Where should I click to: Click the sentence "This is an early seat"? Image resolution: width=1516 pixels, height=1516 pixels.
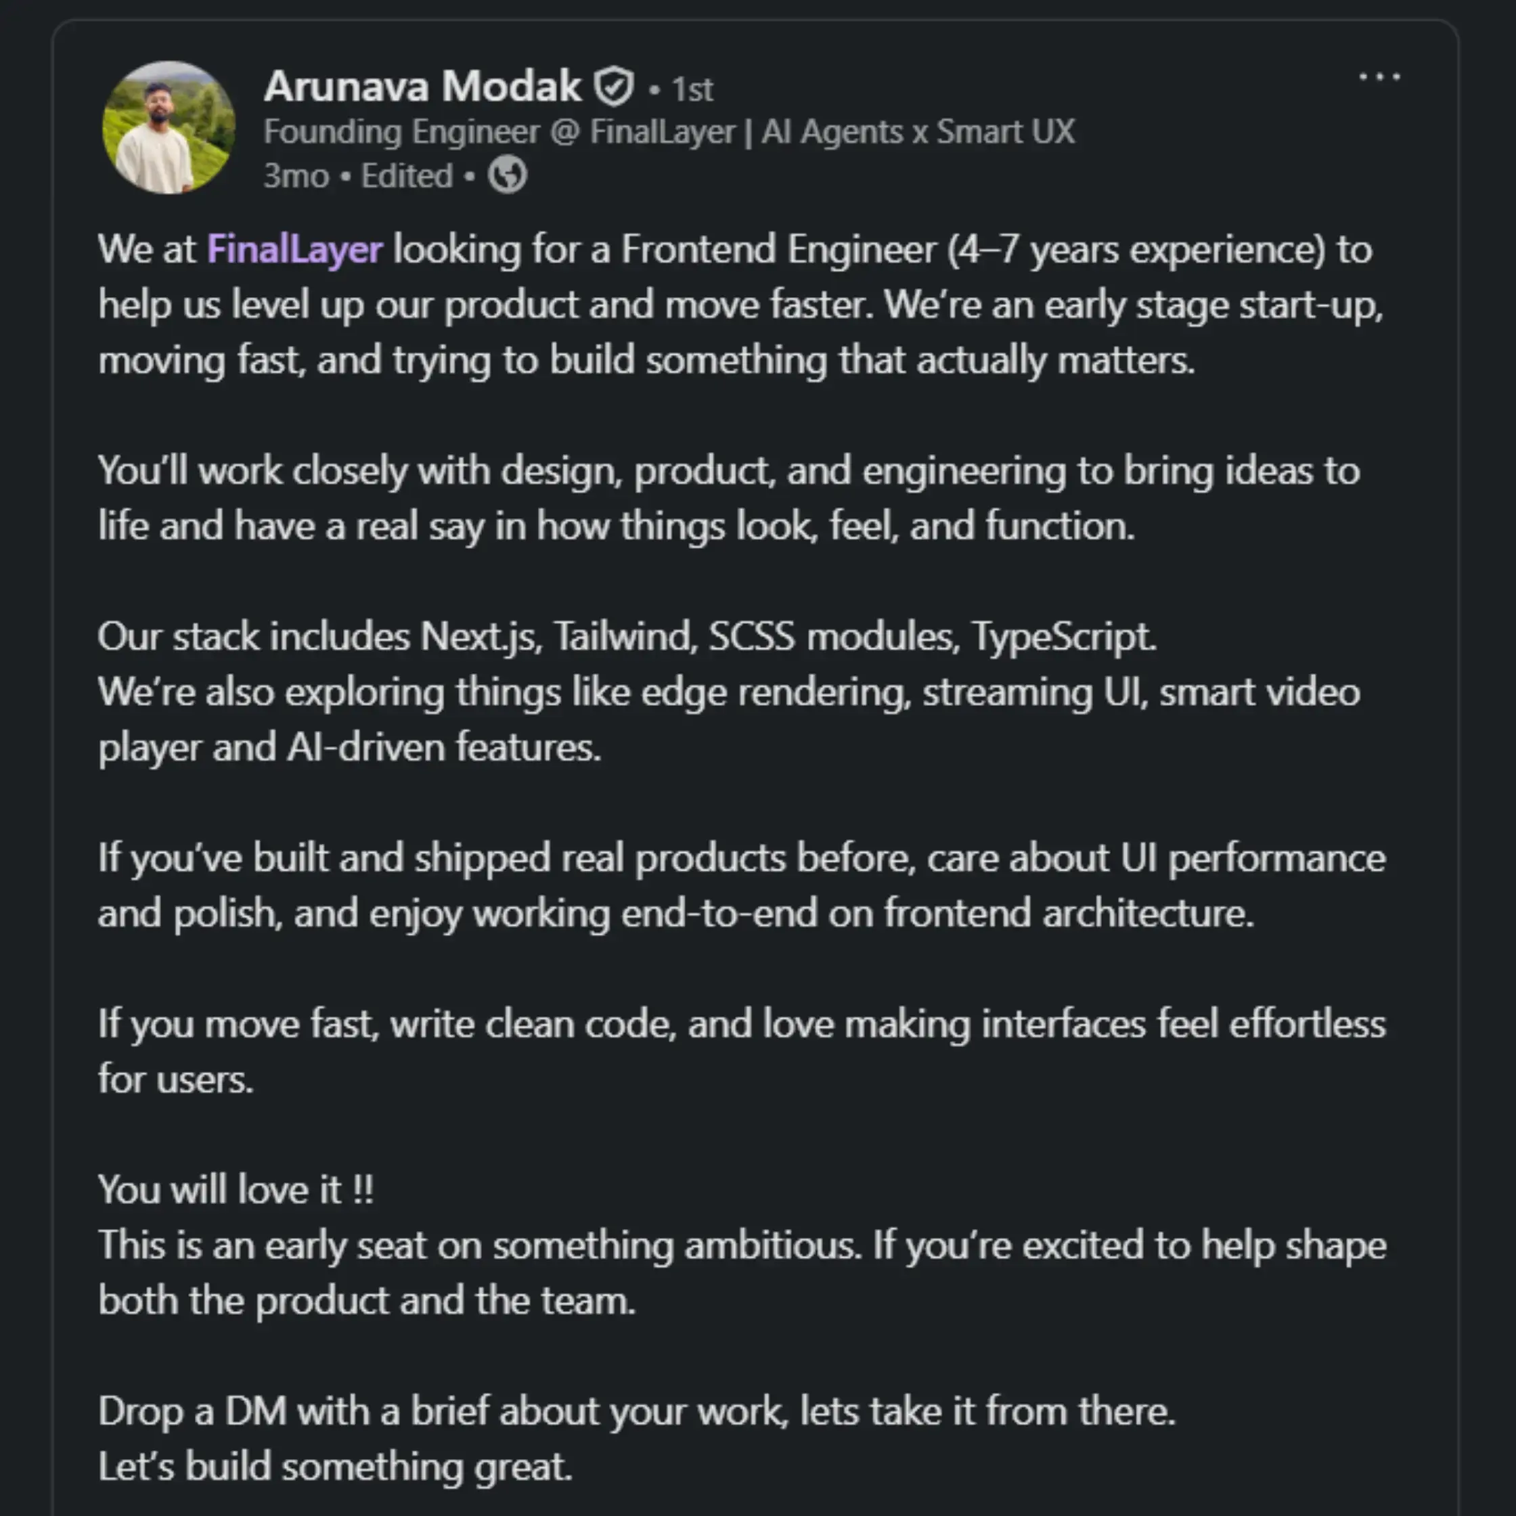pyautogui.click(x=740, y=1272)
